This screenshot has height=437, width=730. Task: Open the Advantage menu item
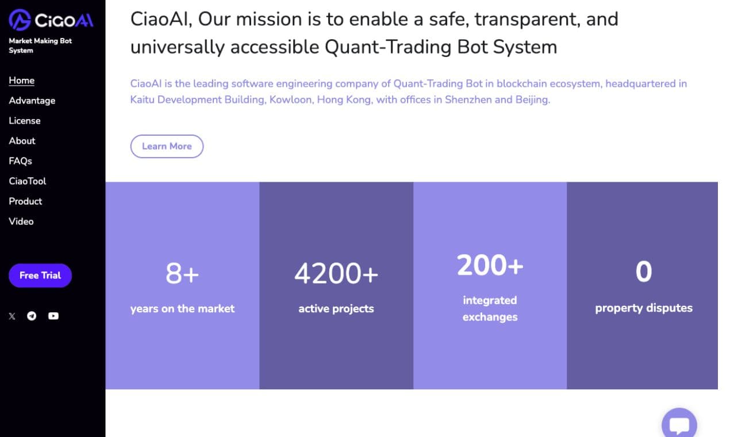click(32, 101)
